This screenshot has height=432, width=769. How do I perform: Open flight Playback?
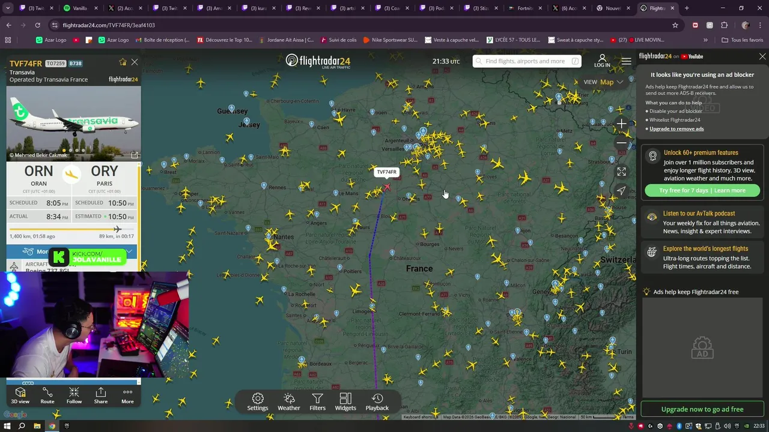pyautogui.click(x=377, y=402)
